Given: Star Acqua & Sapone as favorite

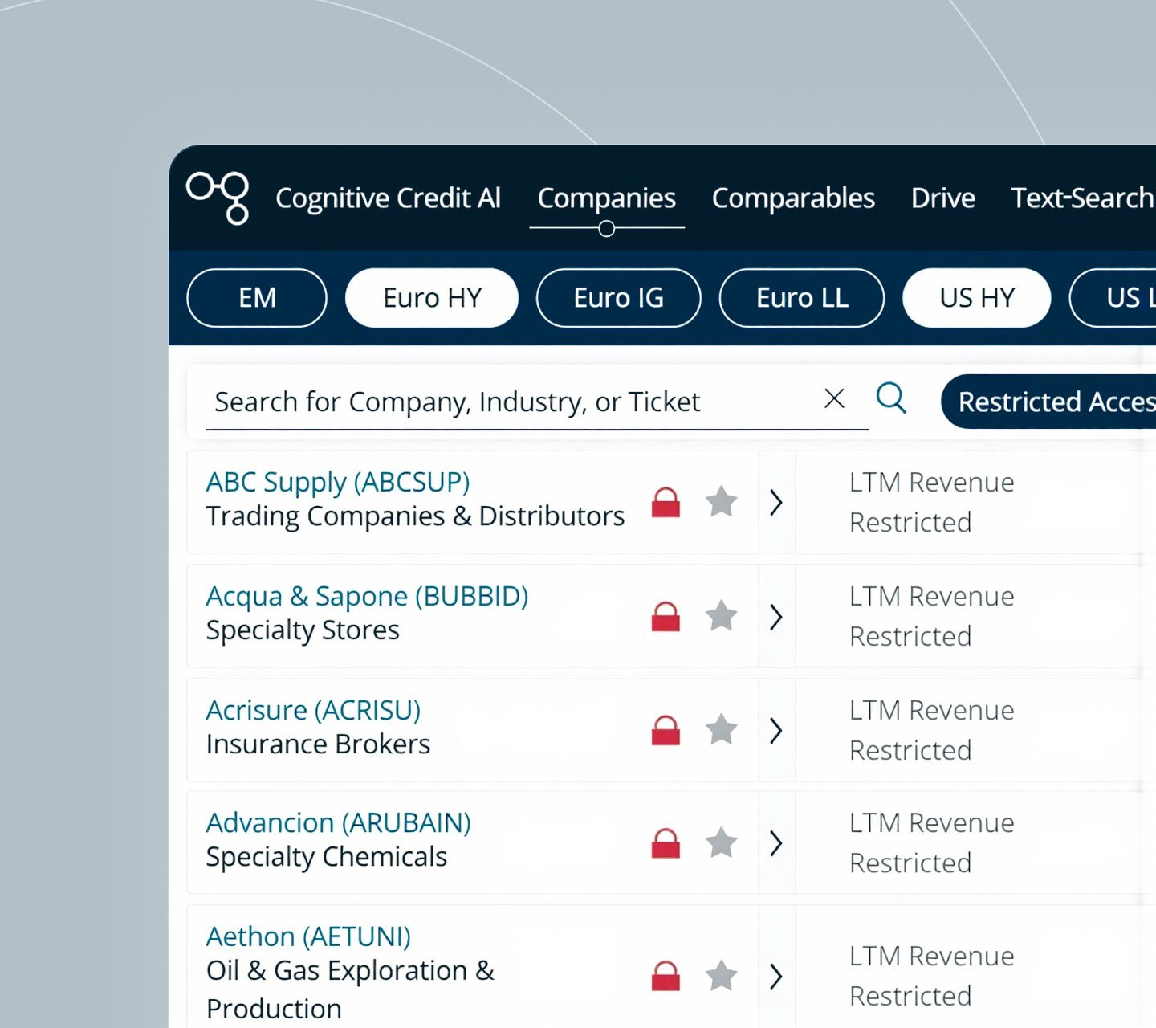Looking at the screenshot, I should point(721,615).
